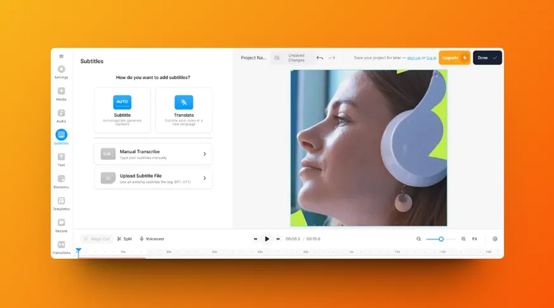Redo the last action
This screenshot has width=554, height=308.
click(x=332, y=58)
